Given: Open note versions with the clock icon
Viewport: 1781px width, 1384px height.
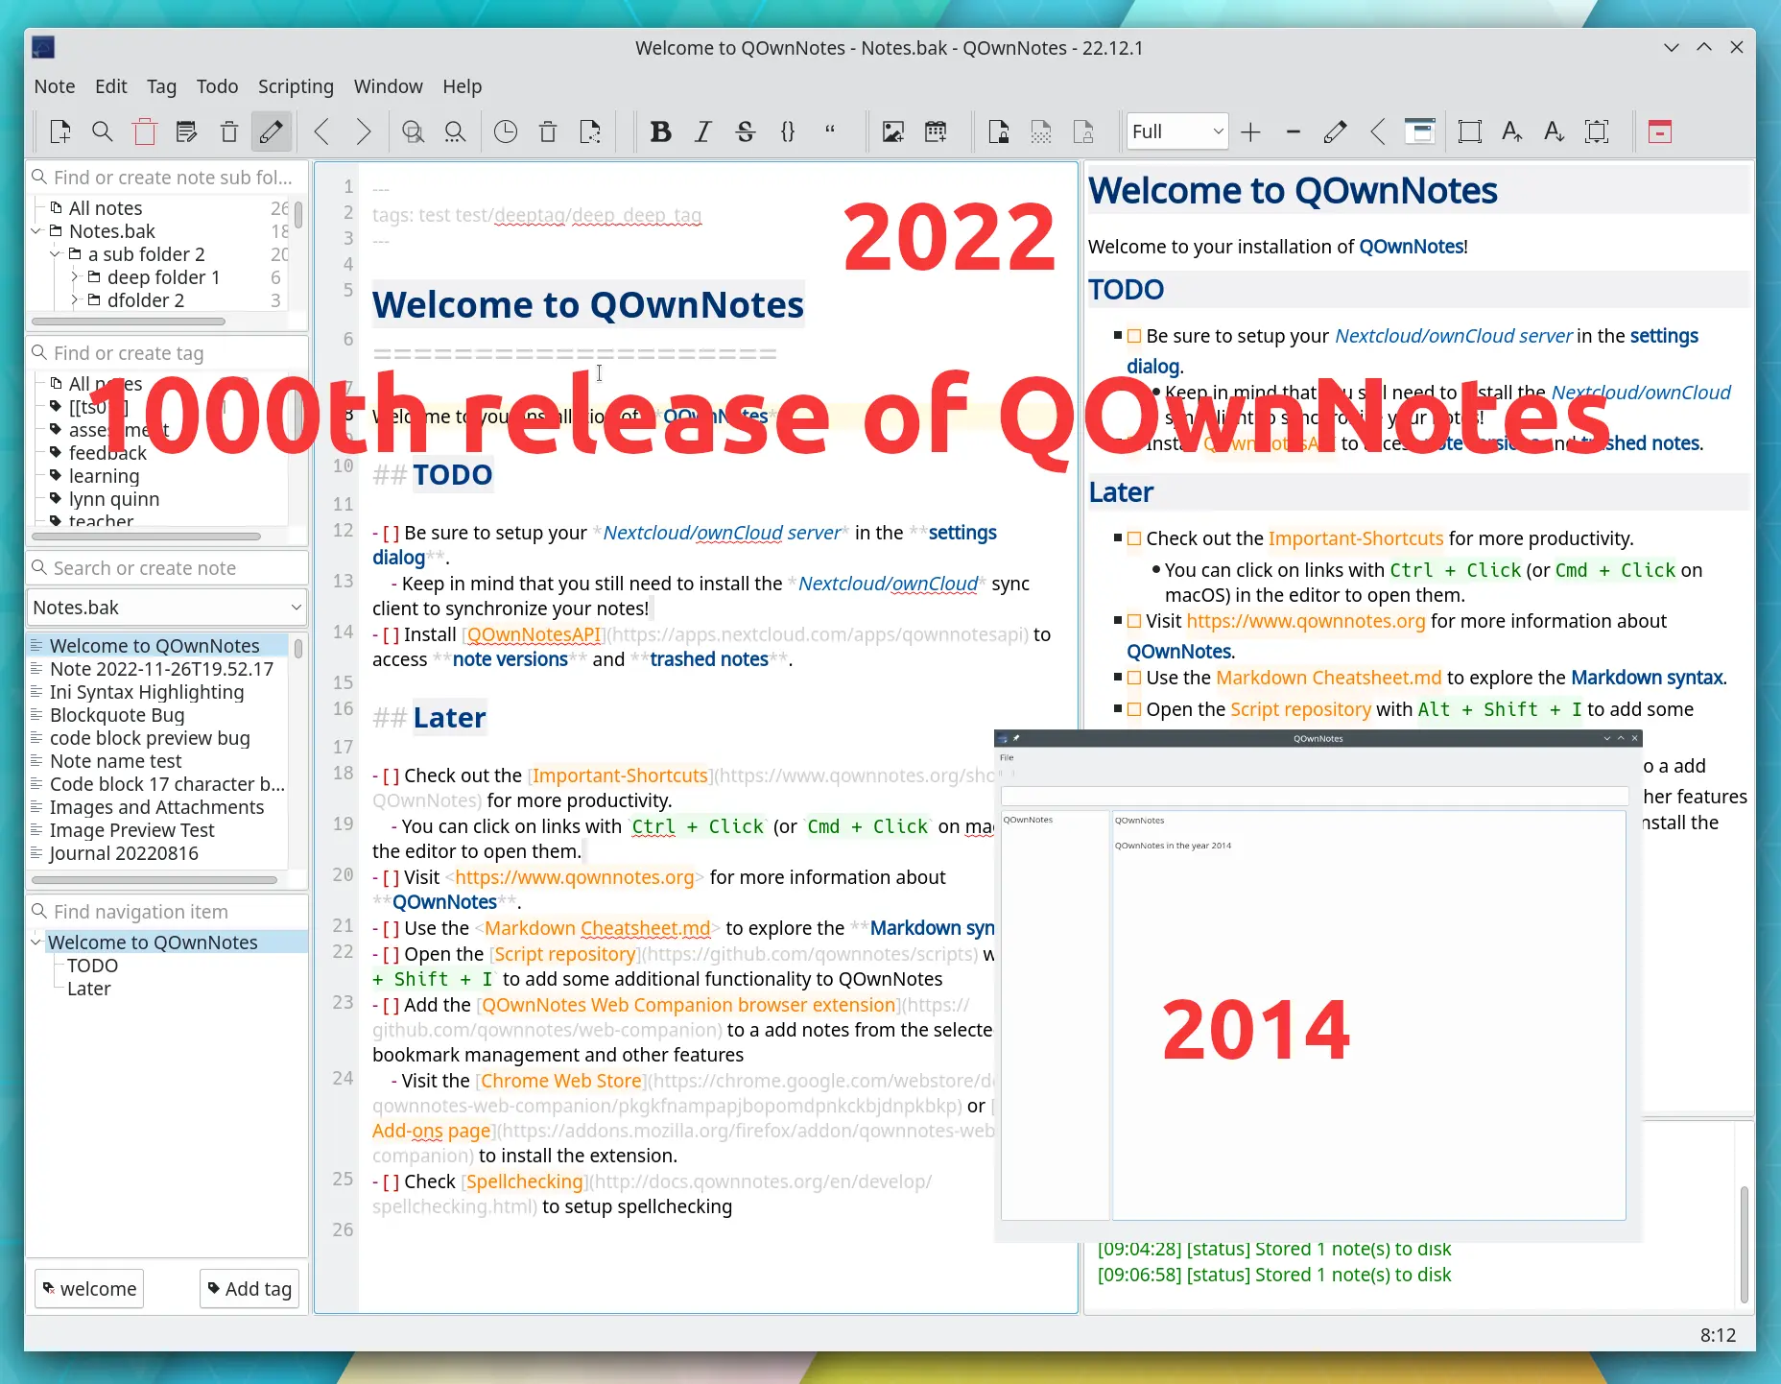Looking at the screenshot, I should click(x=506, y=131).
